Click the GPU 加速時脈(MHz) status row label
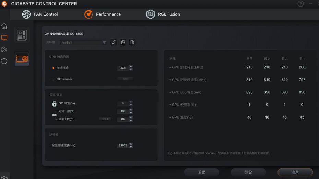 (x=187, y=67)
